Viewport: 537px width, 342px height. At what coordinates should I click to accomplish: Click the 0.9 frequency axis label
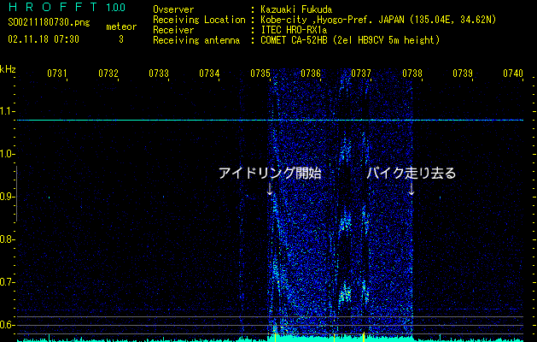click(8, 197)
